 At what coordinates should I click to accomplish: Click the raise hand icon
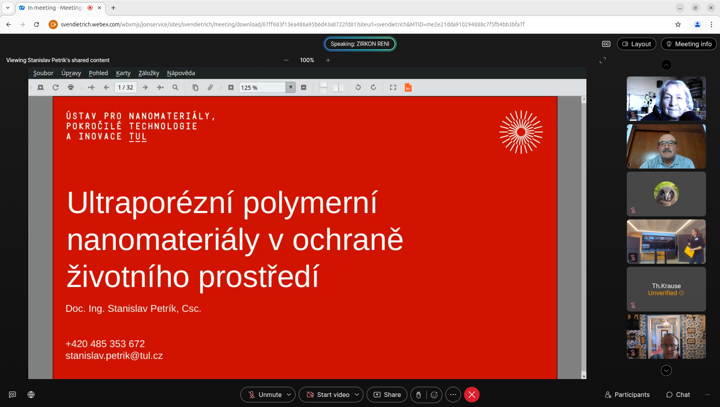pos(418,395)
